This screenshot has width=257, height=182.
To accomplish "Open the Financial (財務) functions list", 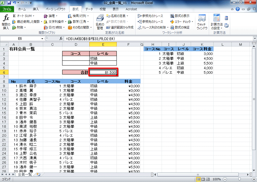I will (19, 27).
